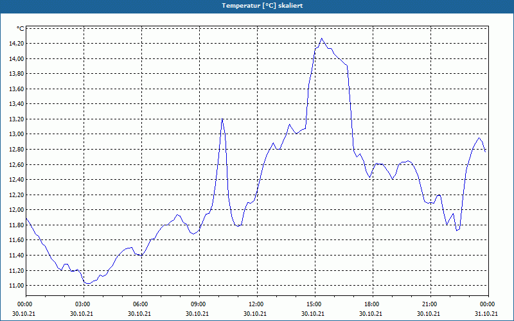Pick the 13,40 y-axis label
The width and height of the screenshot is (514, 321).
(x=17, y=104)
